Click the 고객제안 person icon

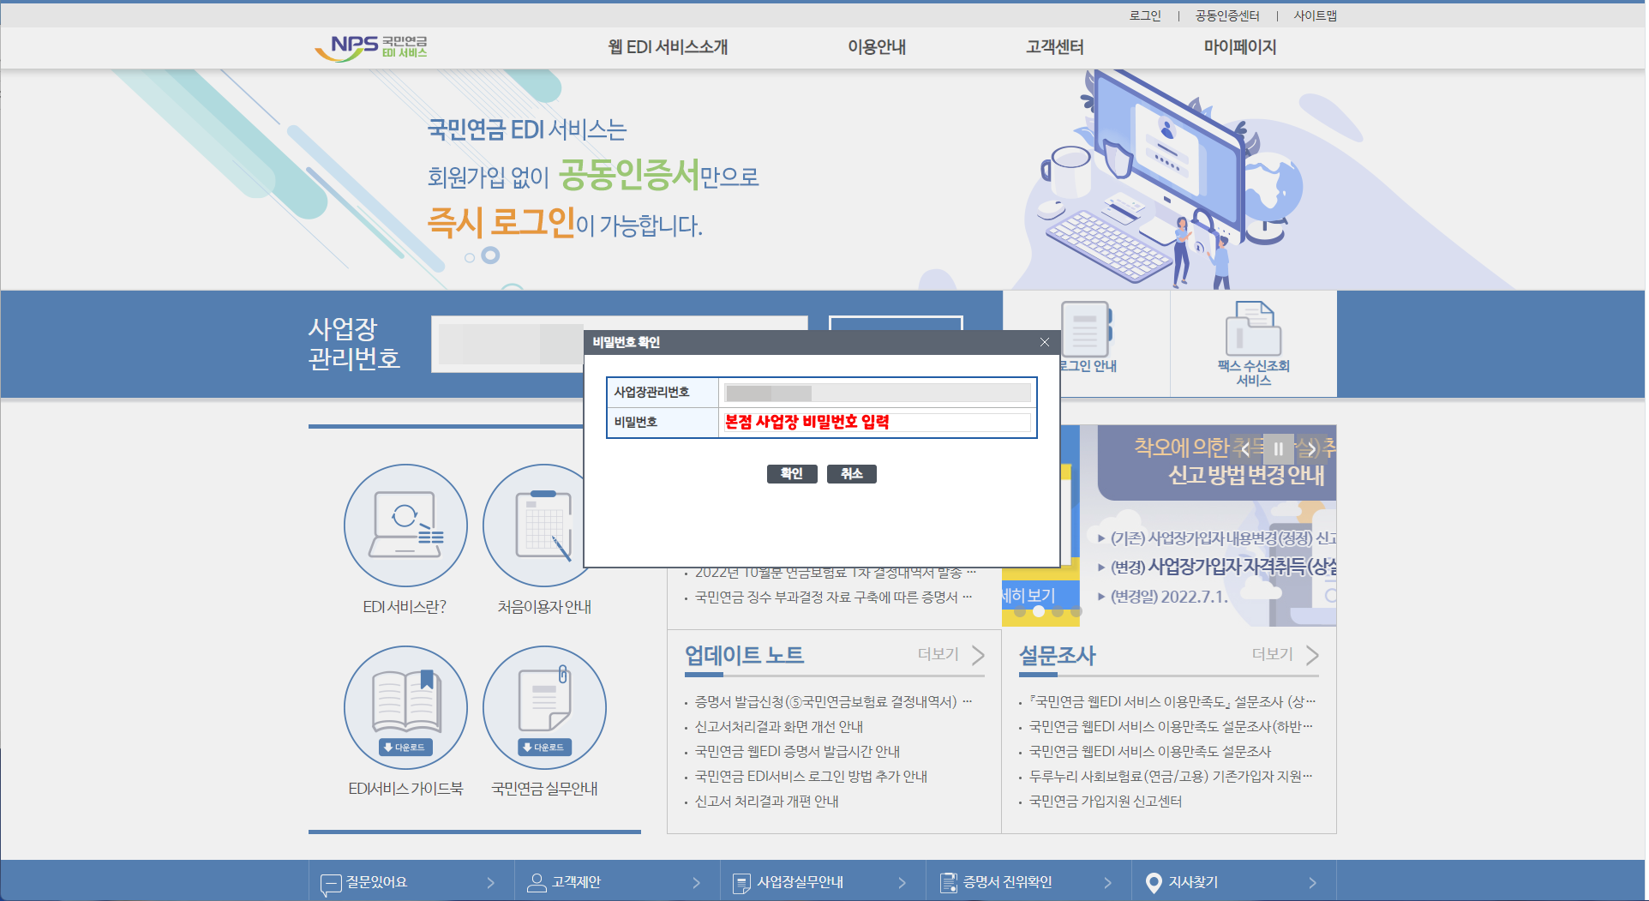(537, 882)
